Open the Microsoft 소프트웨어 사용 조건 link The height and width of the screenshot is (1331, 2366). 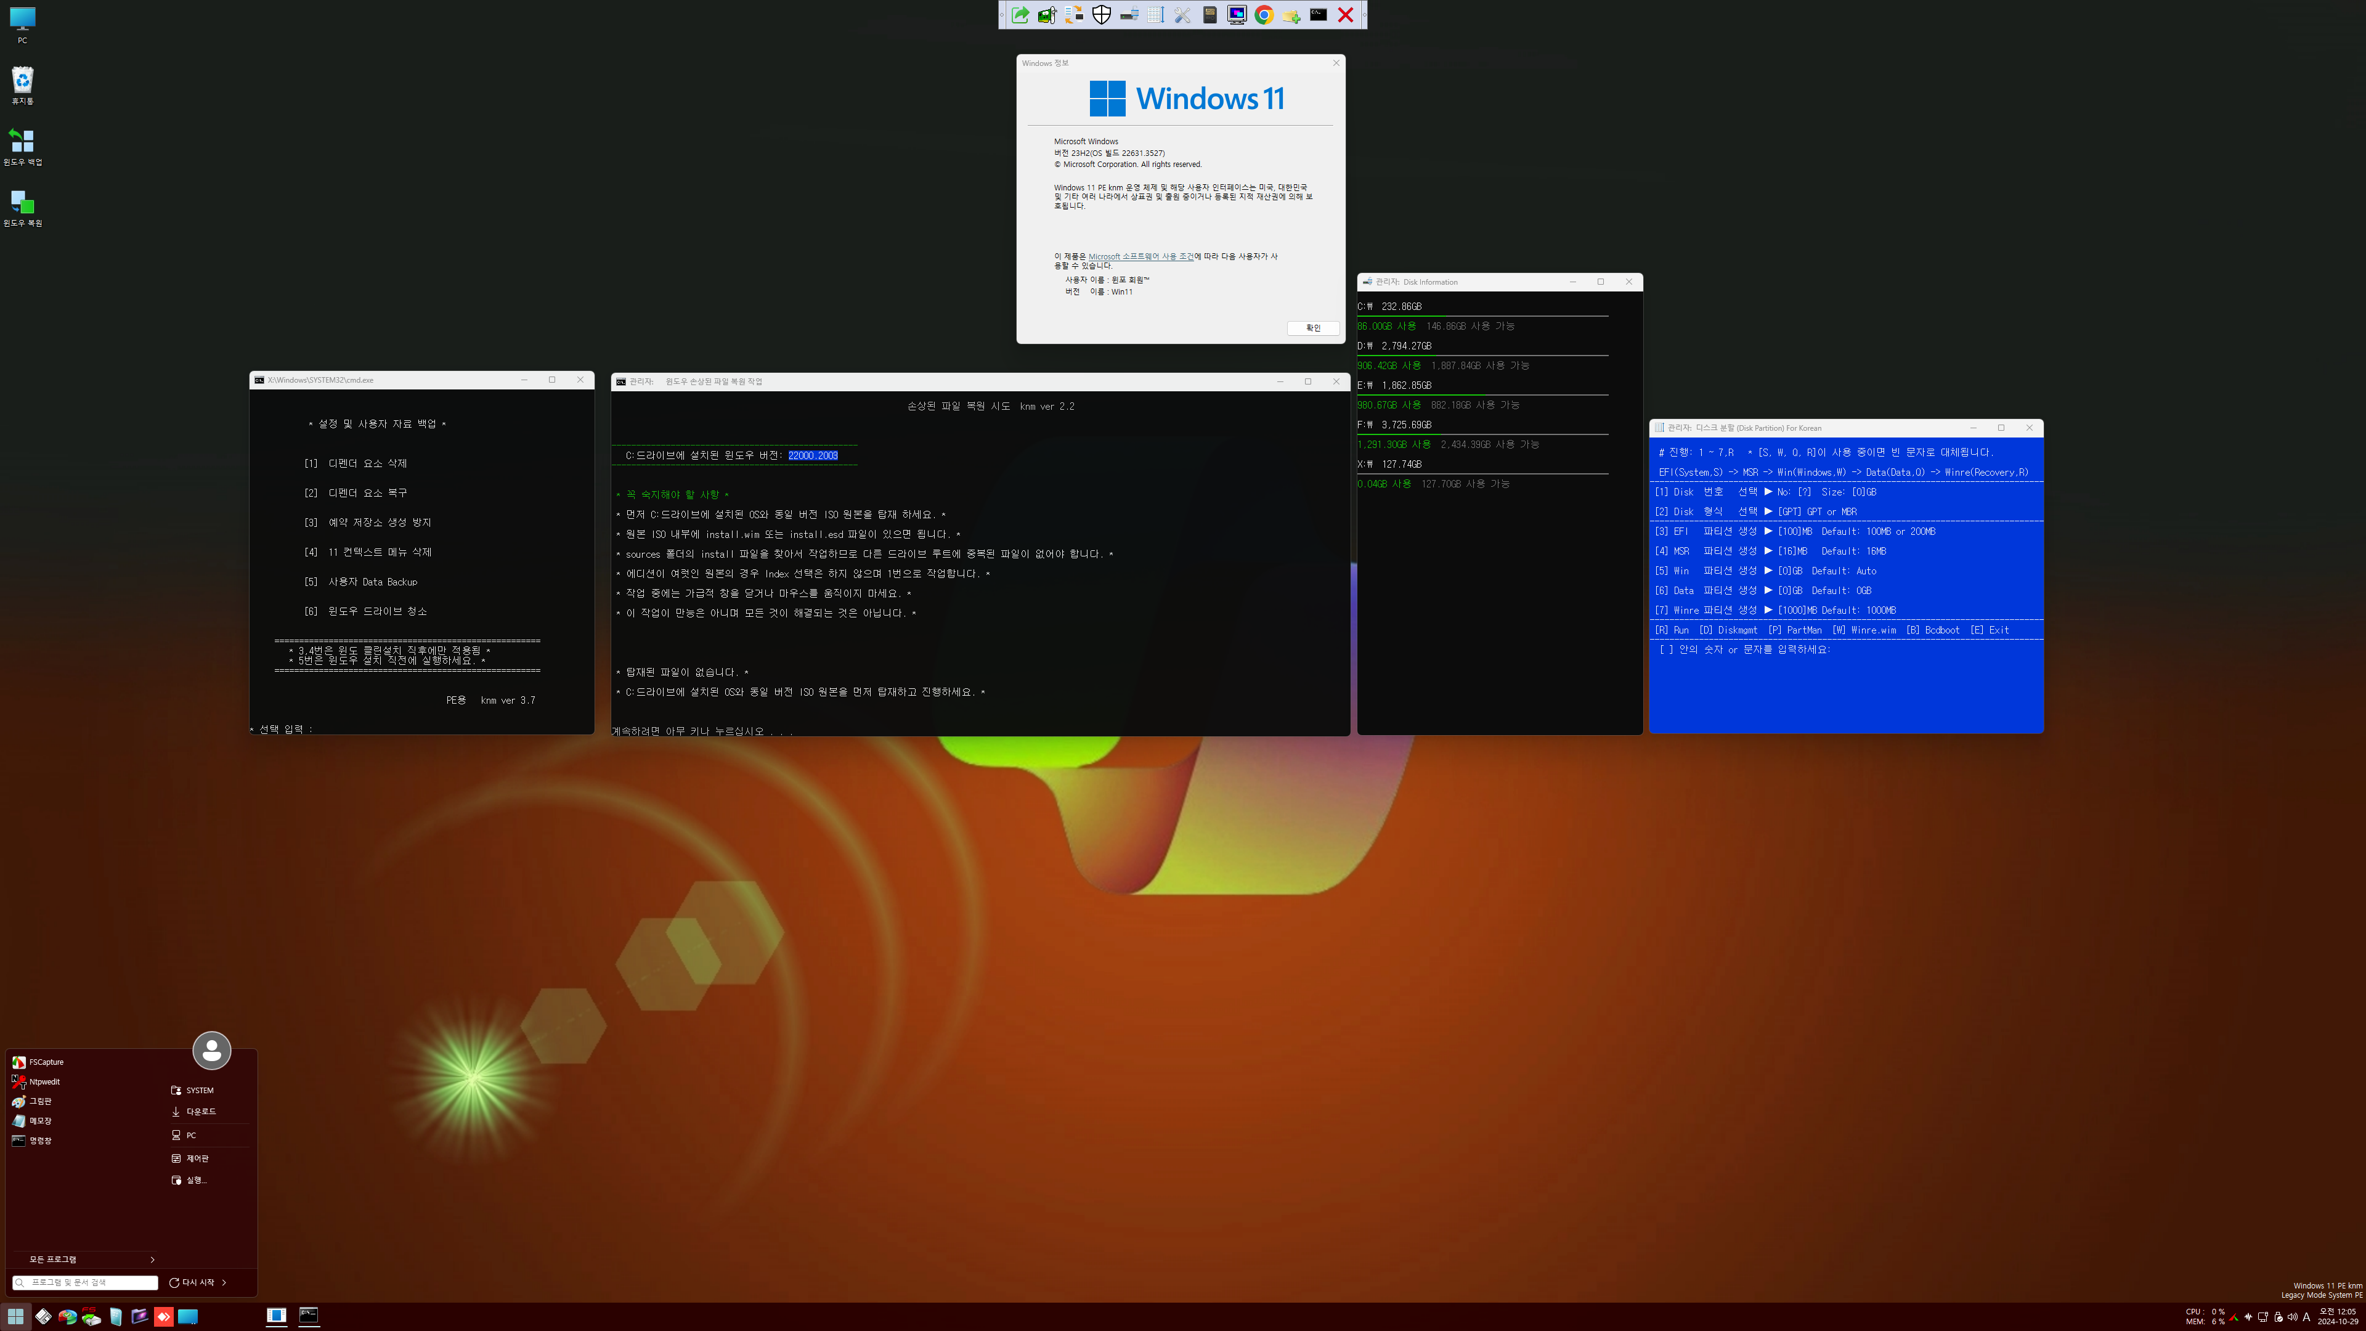point(1140,256)
